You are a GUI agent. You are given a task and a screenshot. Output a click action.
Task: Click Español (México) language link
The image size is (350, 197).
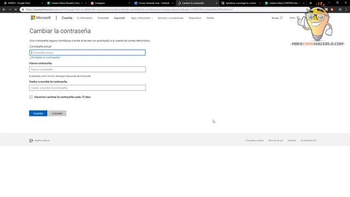pos(42,141)
